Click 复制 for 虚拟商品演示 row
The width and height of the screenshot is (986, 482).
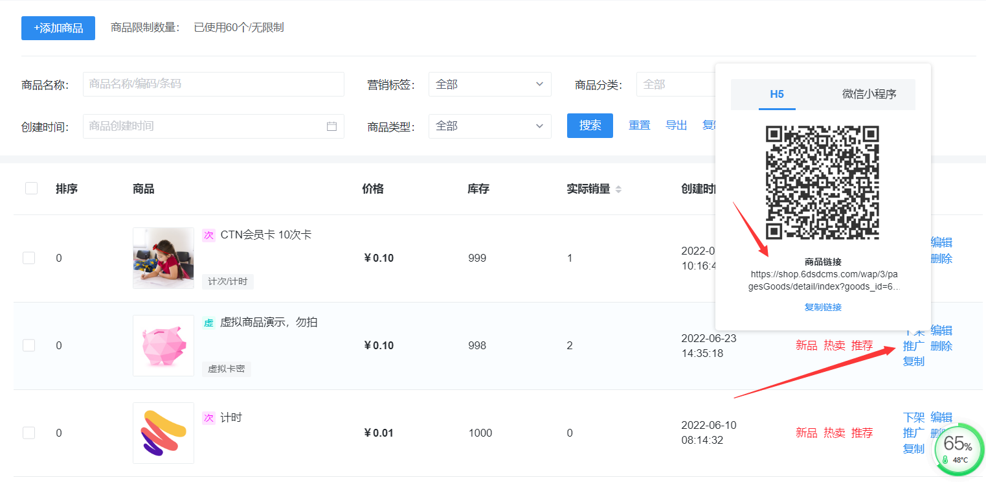click(913, 361)
